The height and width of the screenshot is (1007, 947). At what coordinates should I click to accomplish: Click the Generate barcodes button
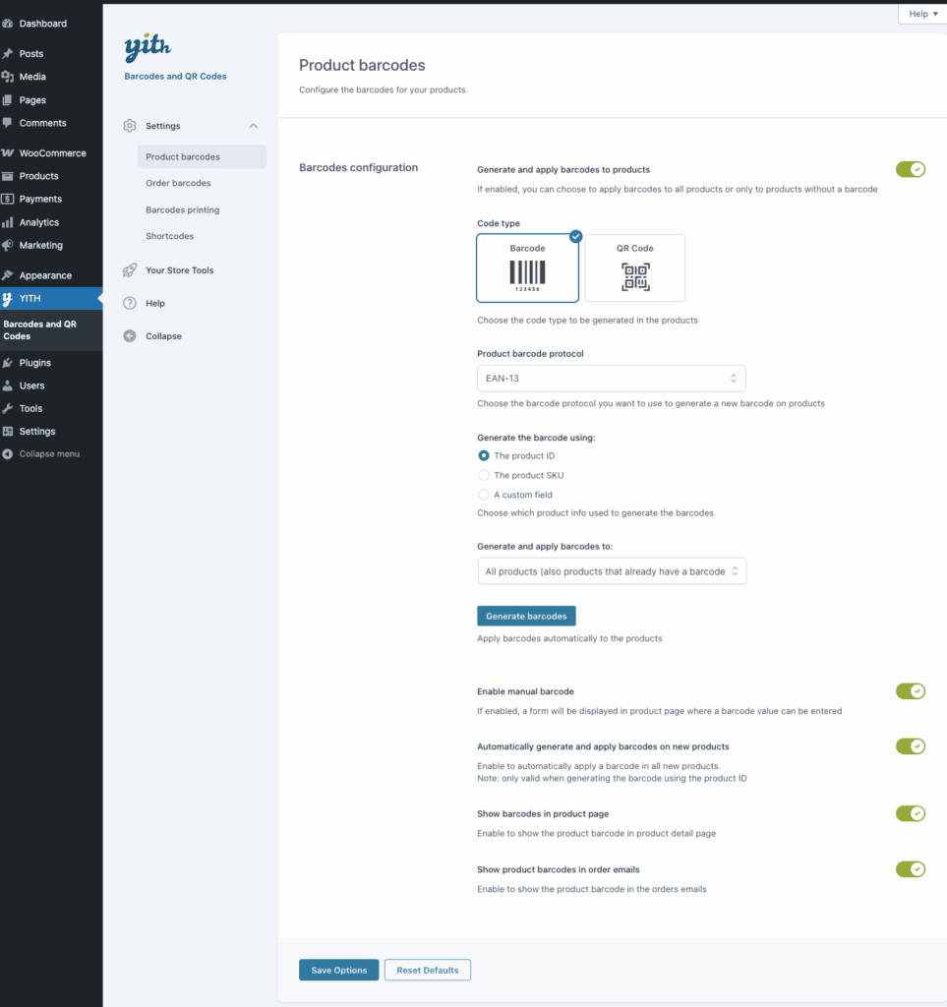pos(526,616)
